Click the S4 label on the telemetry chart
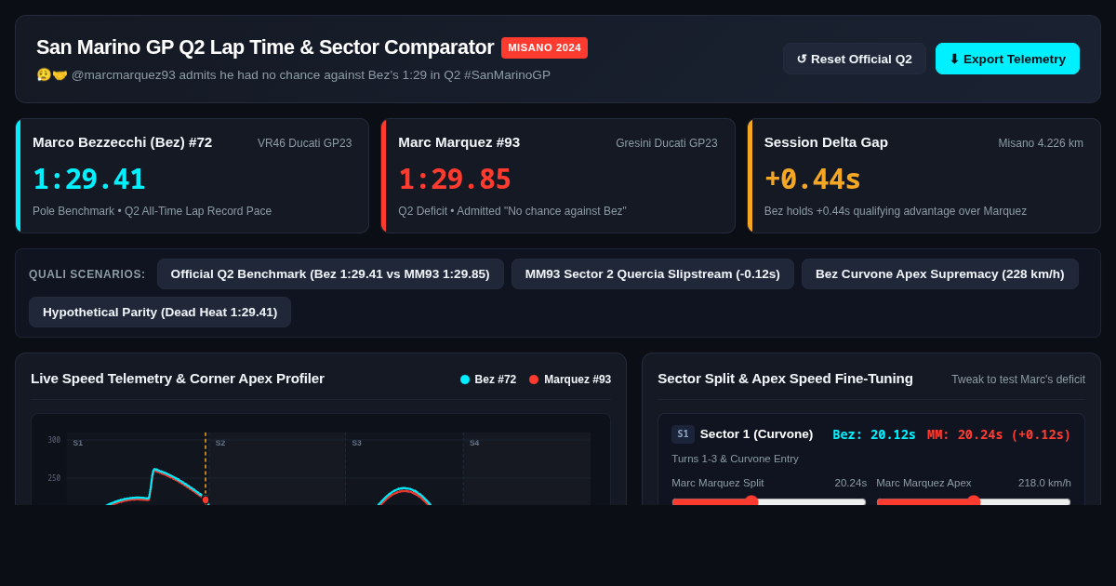Image resolution: width=1116 pixels, height=586 pixels. [474, 443]
